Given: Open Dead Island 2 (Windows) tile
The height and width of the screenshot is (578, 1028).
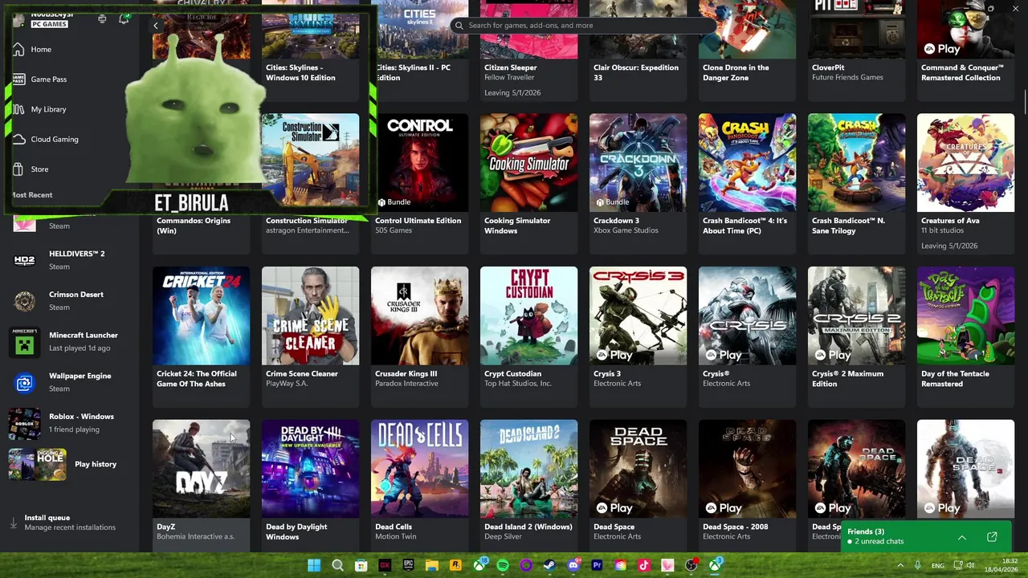Looking at the screenshot, I should pyautogui.click(x=528, y=485).
